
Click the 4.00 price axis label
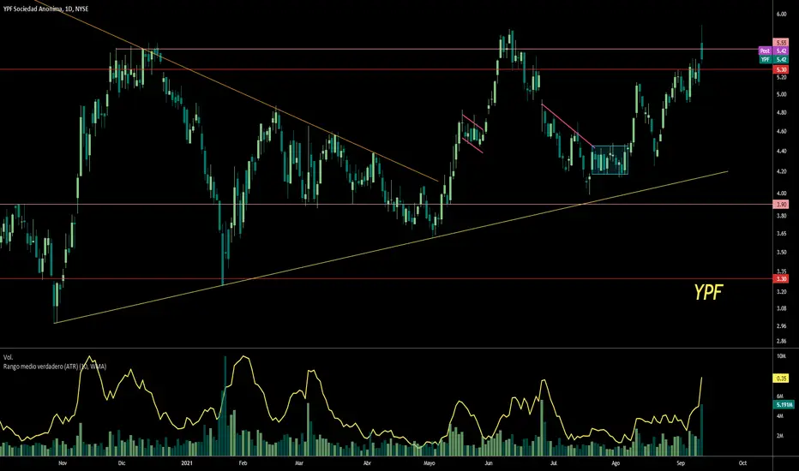(781, 194)
